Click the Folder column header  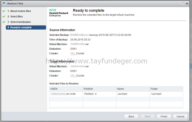(166, 89)
